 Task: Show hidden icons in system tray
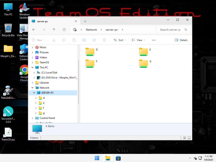[x=190, y=158]
